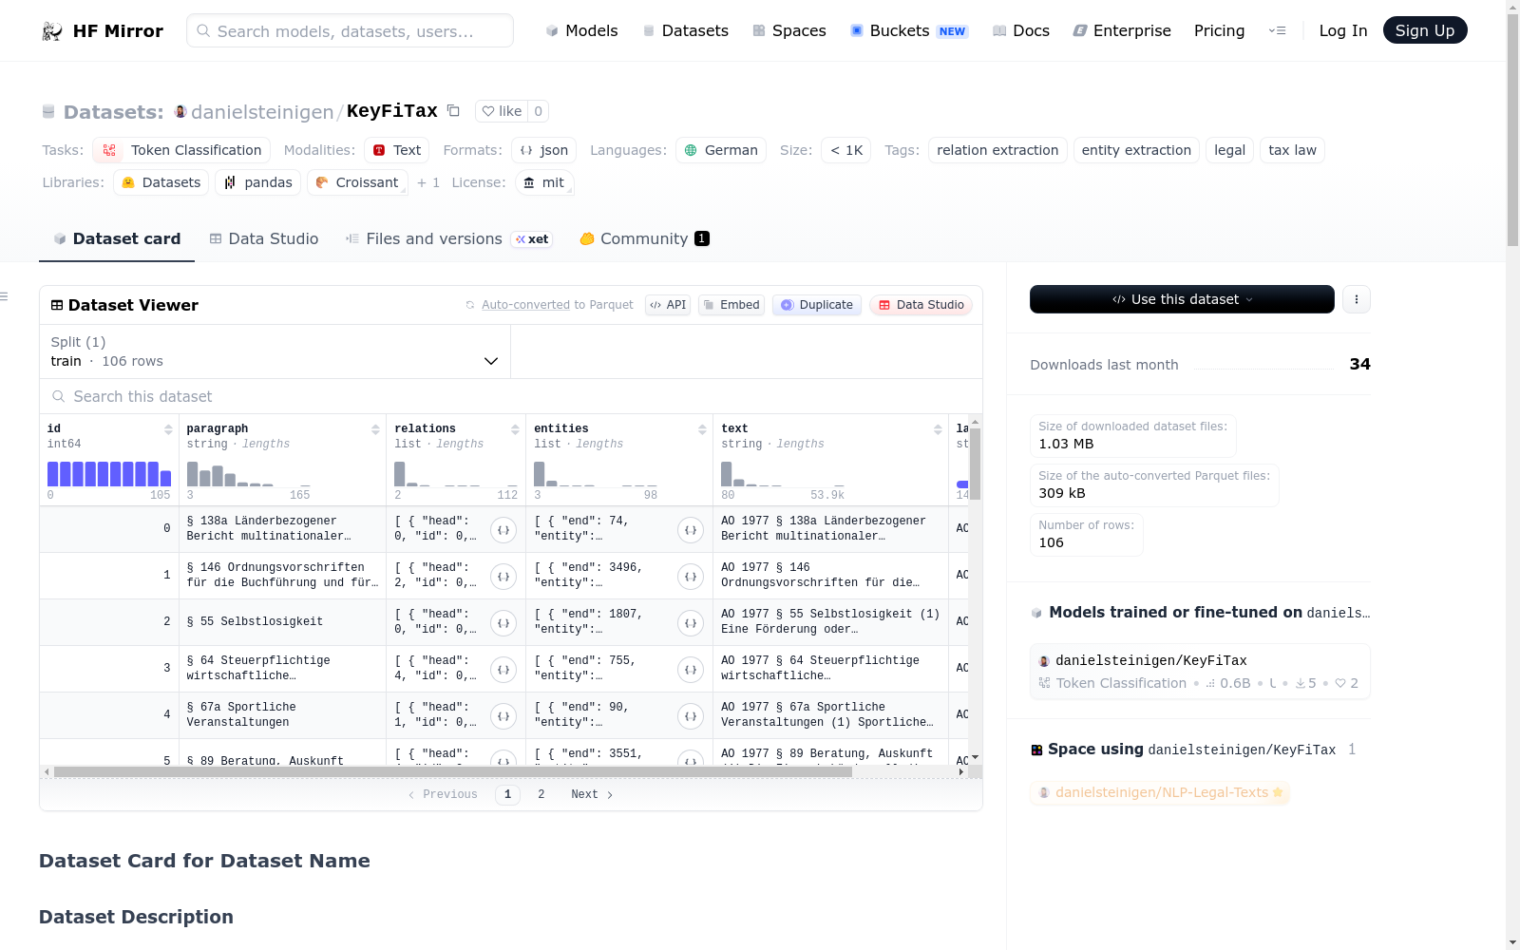Sort the relations column
This screenshot has height=950, width=1520.
515,429
